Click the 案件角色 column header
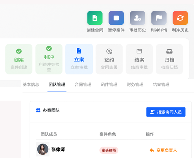The height and width of the screenshot is (158, 194). point(108,134)
